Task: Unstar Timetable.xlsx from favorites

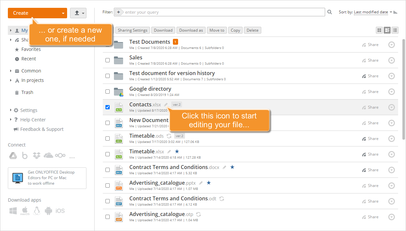Action: (x=177, y=151)
